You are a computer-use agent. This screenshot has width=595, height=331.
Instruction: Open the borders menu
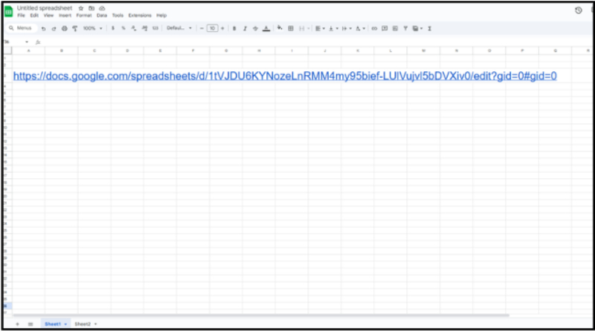pyautogui.click(x=291, y=28)
